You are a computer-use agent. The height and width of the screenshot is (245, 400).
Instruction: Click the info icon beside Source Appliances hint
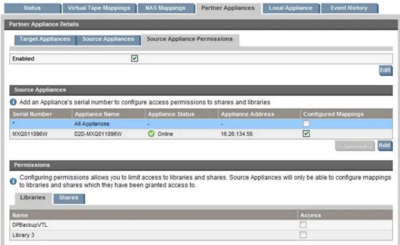click(x=13, y=102)
